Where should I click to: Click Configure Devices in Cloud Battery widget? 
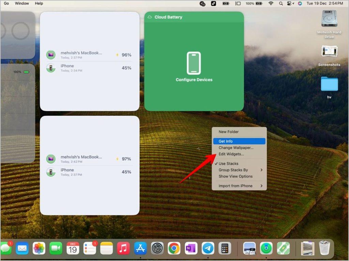tap(194, 80)
